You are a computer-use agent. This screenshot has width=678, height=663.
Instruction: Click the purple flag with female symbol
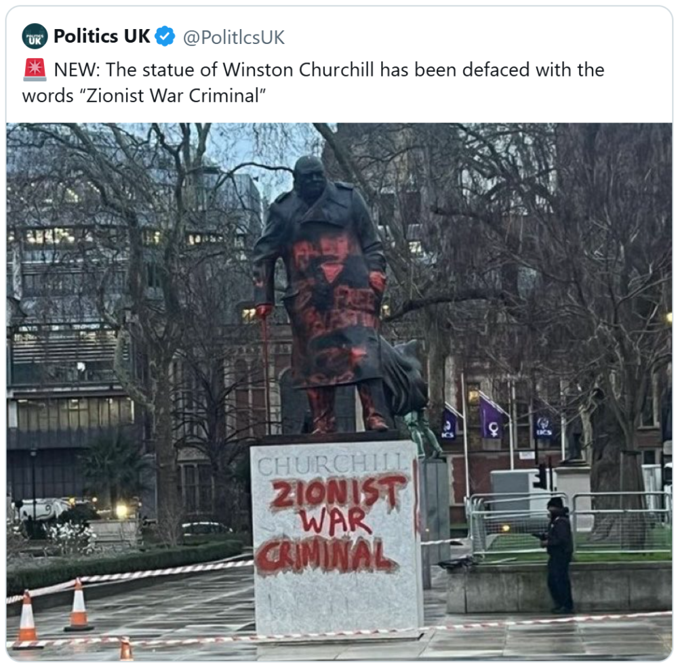(491, 419)
